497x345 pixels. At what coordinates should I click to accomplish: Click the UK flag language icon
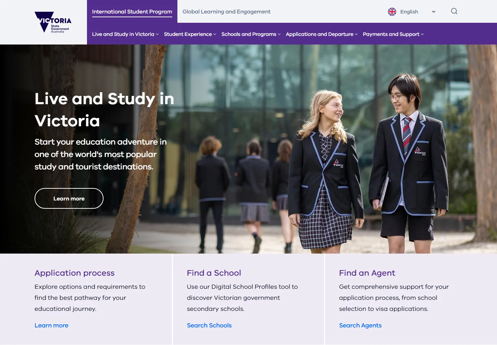392,12
